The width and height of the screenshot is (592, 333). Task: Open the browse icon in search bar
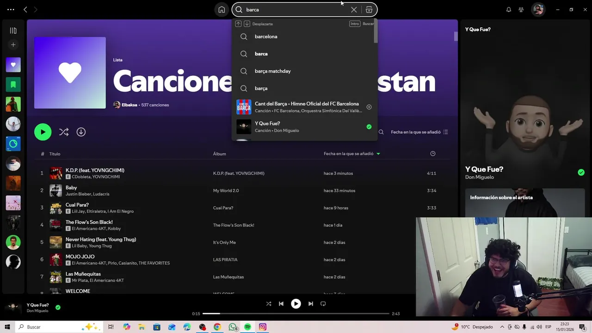click(x=369, y=9)
